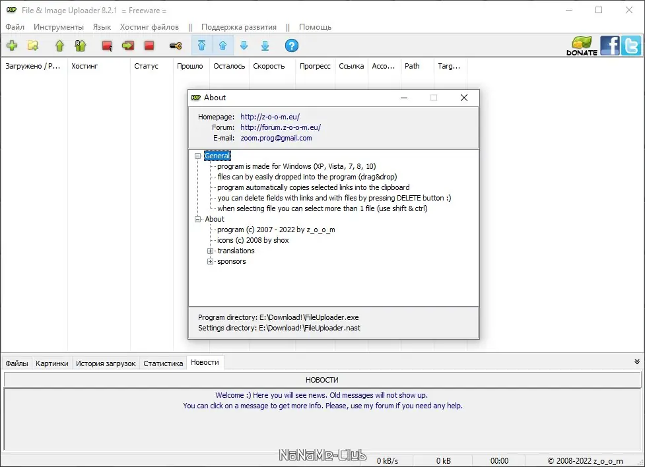Screen dimensions: 645x467
Task: Select 'you can delete fields' row
Action: coord(334,198)
